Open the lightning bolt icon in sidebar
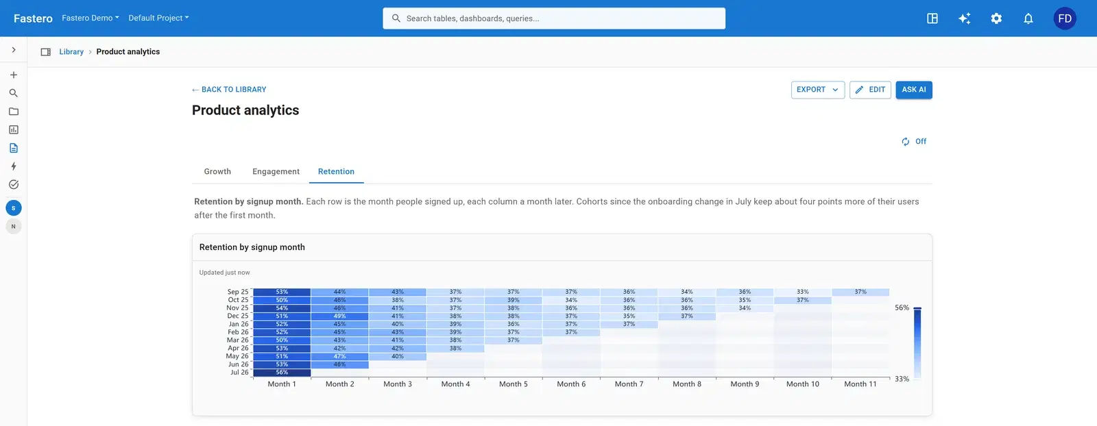 (14, 166)
